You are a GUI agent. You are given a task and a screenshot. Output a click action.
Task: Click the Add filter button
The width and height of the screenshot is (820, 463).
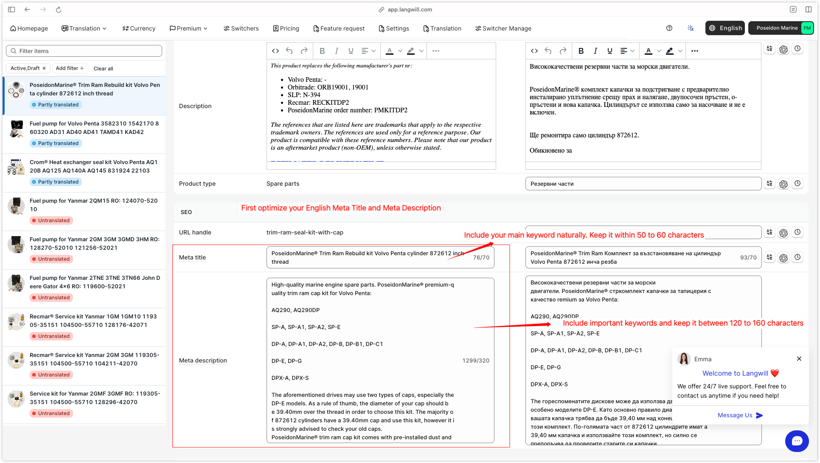click(70, 68)
